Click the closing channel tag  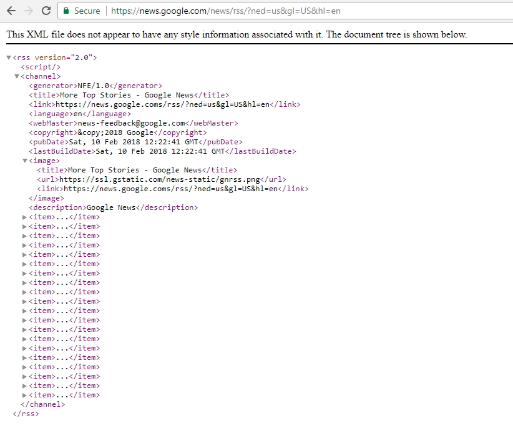click(43, 404)
